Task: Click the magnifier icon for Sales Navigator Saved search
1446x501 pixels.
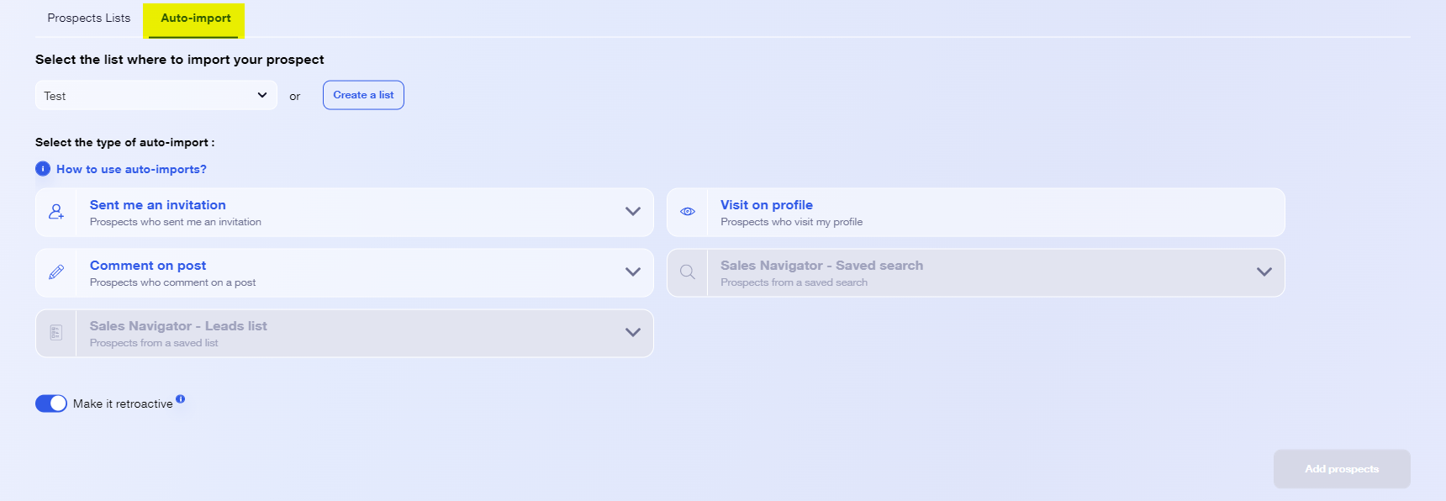Action: point(688,272)
